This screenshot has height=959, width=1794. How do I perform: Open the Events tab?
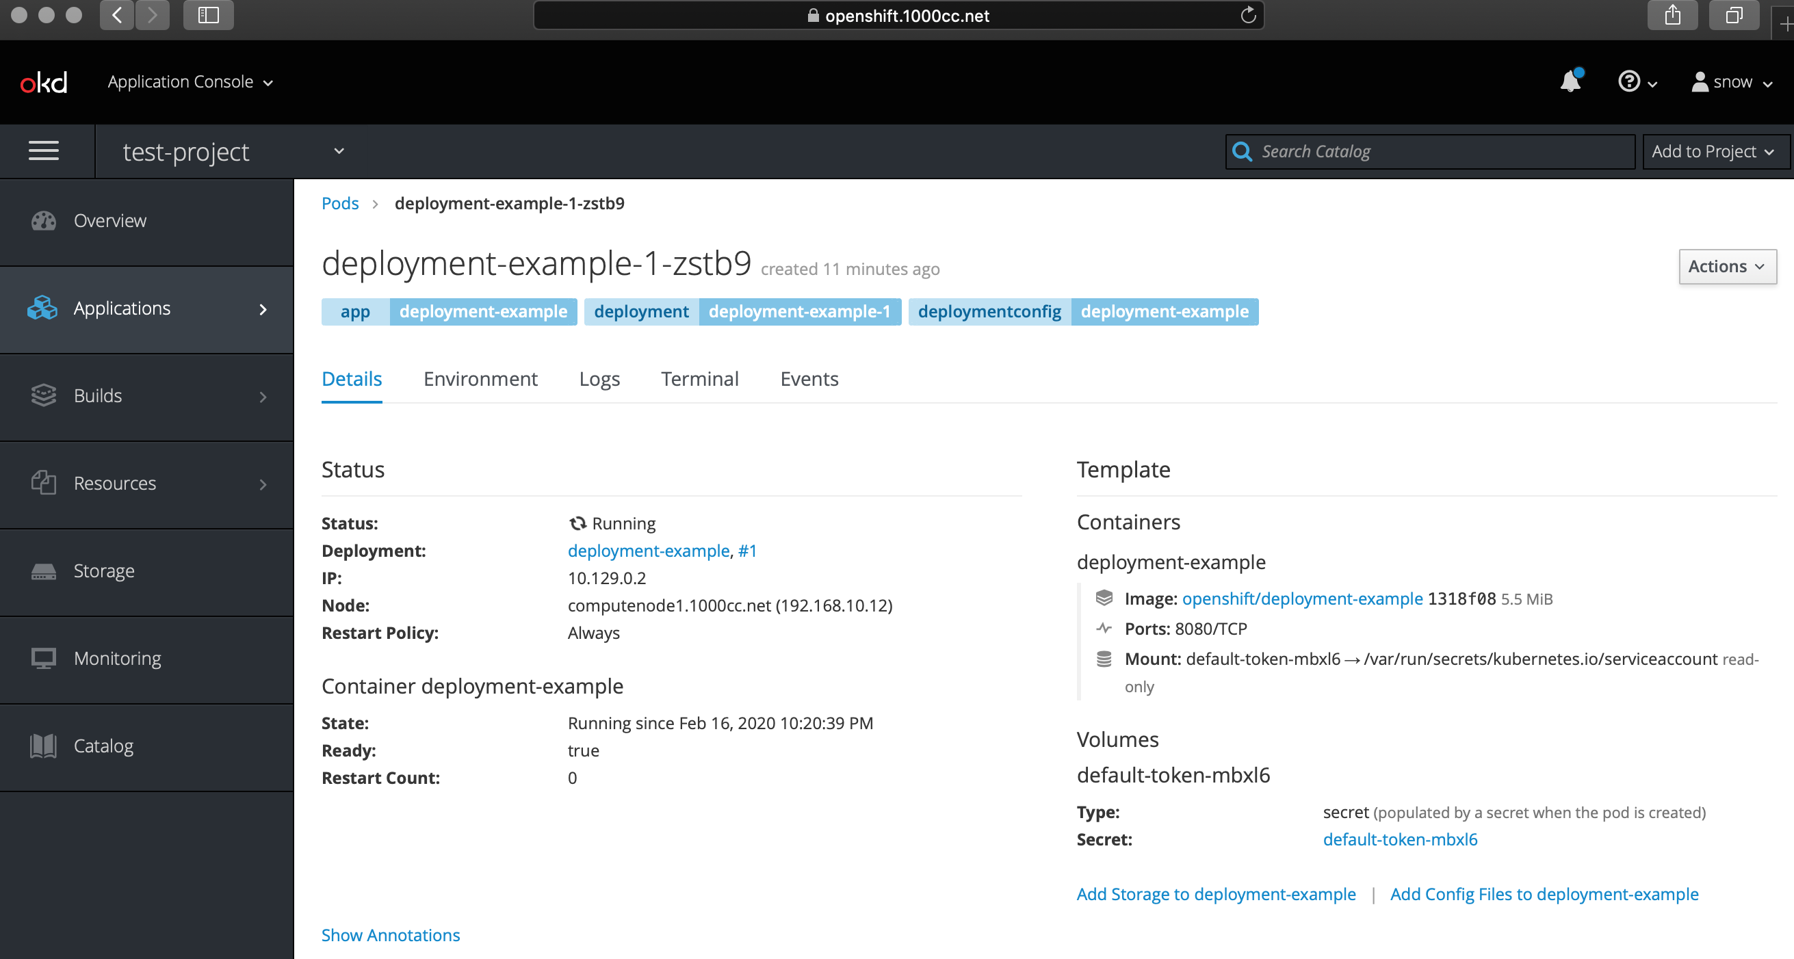pyautogui.click(x=809, y=378)
